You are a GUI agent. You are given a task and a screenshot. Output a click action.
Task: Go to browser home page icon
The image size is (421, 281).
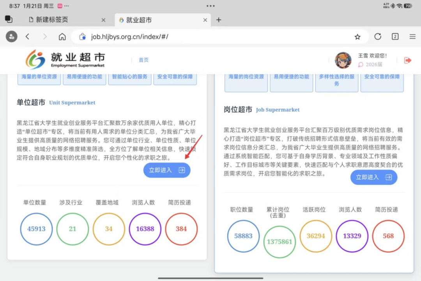[x=62, y=37]
